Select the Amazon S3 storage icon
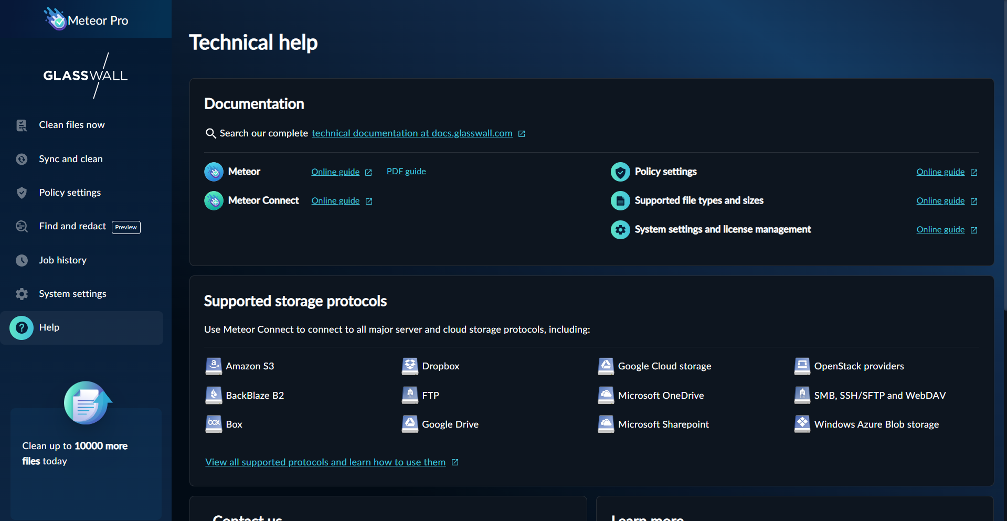The width and height of the screenshot is (1007, 521). [x=214, y=366]
